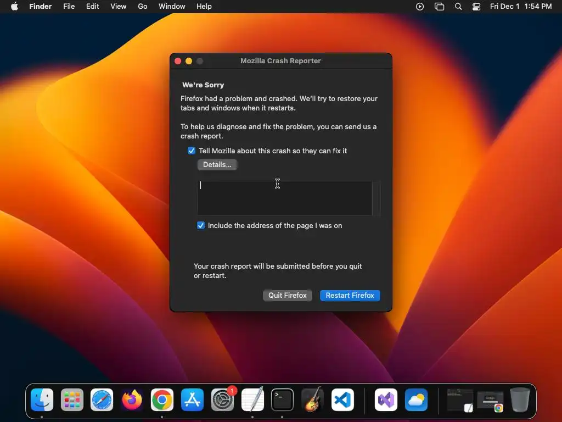Open the cloud weather app in Dock
The image size is (562, 422).
click(x=416, y=400)
